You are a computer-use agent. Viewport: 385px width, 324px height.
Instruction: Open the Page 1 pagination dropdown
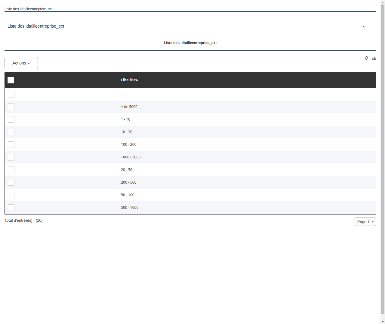[x=365, y=222]
